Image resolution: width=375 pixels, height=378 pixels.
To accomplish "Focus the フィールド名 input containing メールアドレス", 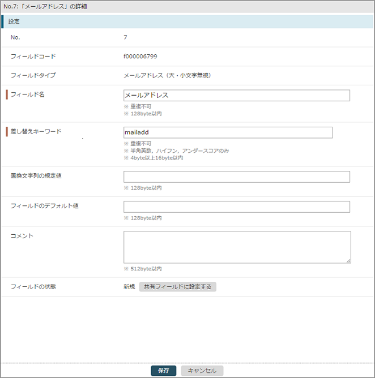I will click(x=236, y=96).
